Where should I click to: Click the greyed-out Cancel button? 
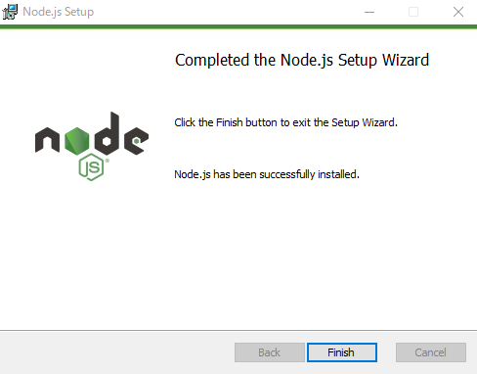tap(431, 352)
